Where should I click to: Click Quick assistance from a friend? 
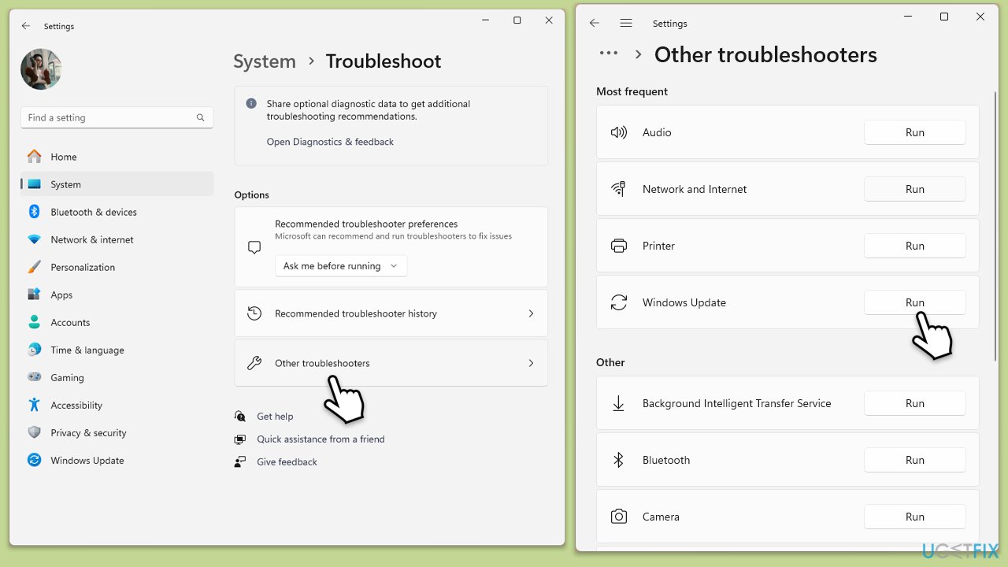[x=321, y=439]
